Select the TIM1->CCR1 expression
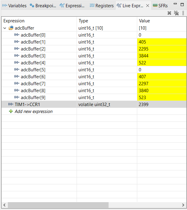187x210 pixels. 94,105
